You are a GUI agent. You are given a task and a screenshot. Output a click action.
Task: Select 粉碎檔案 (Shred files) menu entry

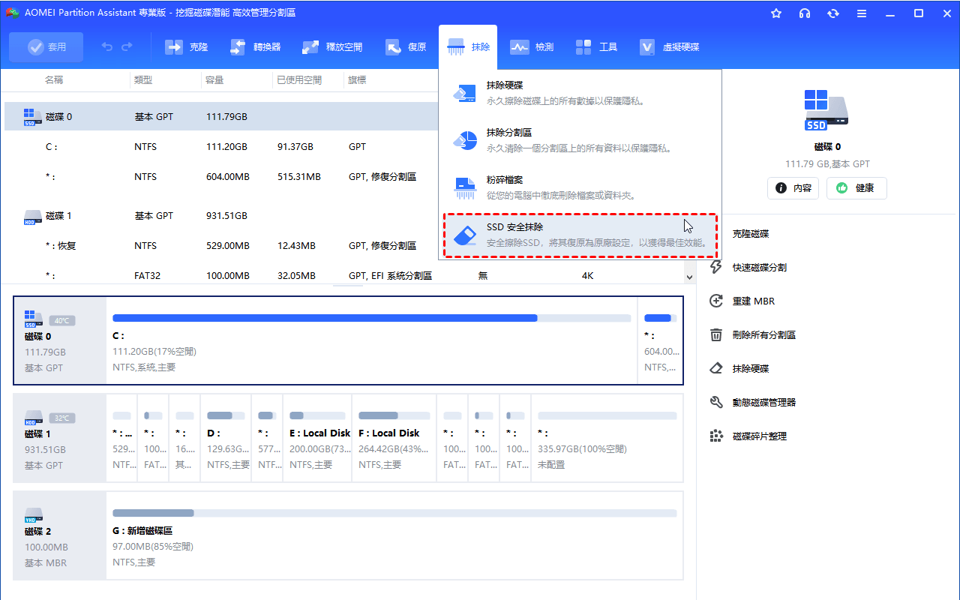point(580,187)
